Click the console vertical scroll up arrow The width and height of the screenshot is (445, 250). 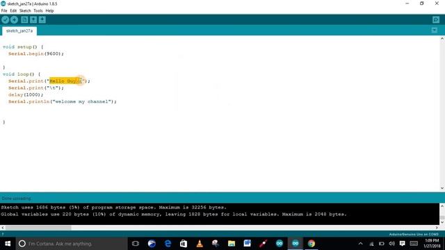click(442, 206)
